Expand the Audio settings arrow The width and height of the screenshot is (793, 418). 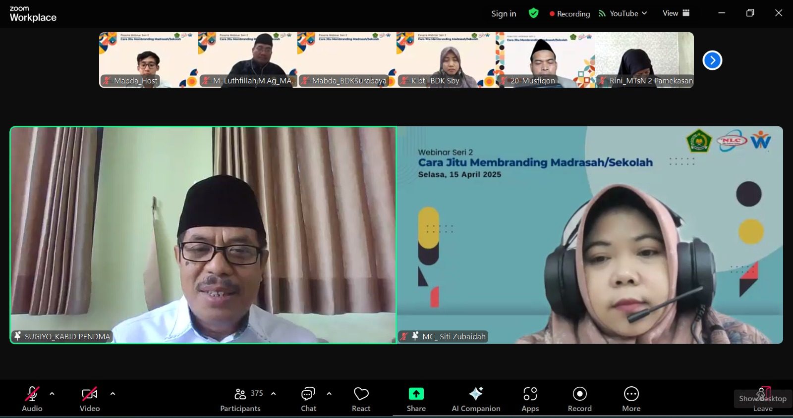(x=52, y=394)
